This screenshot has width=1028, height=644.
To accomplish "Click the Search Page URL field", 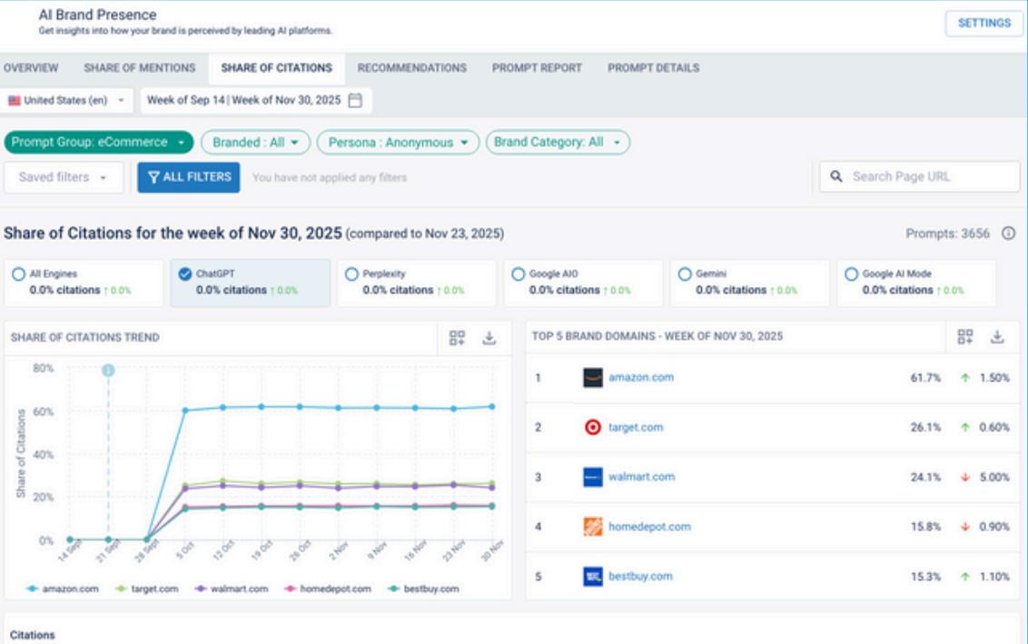I will [919, 176].
